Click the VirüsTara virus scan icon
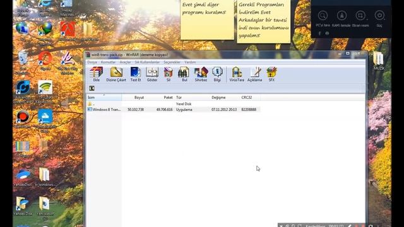This screenshot has width=404, height=227. coord(237,74)
